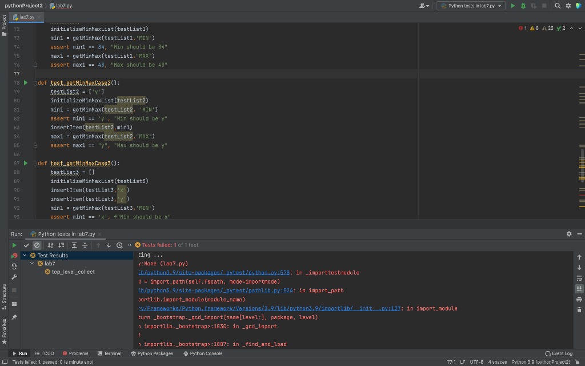Open IDE settings gear in top toolbar
This screenshot has height=366, width=585.
(x=568, y=6)
